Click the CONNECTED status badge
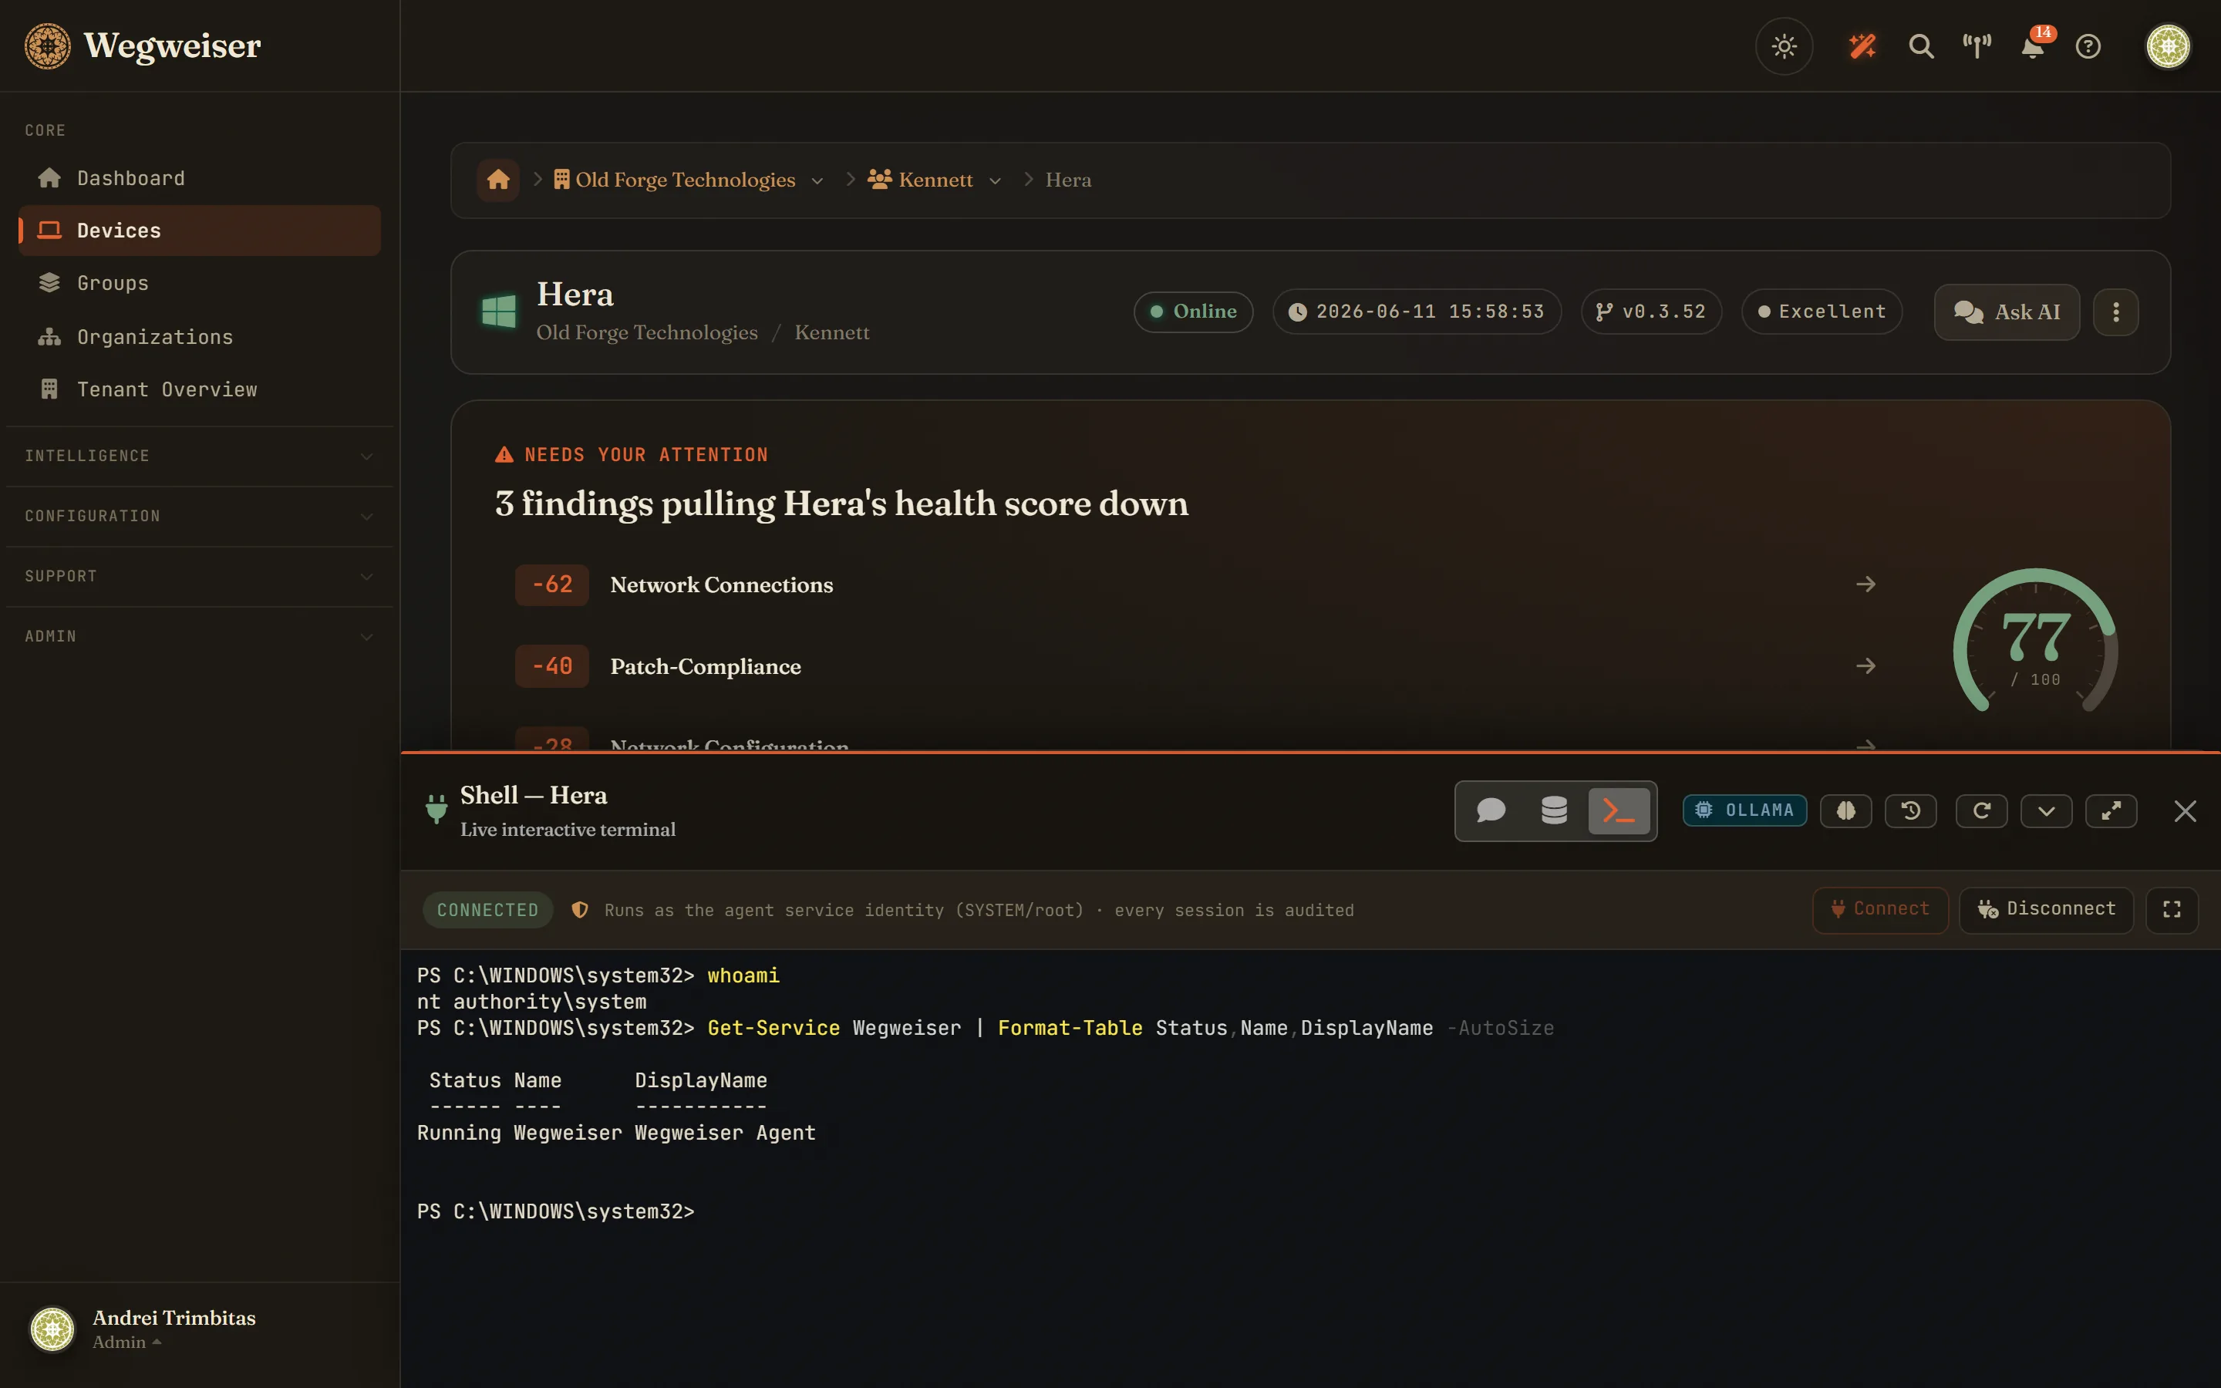This screenshot has height=1388, width=2221. 487,910
